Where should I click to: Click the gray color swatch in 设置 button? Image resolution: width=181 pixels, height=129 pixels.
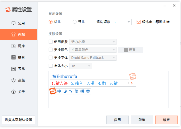[x=126, y=50]
